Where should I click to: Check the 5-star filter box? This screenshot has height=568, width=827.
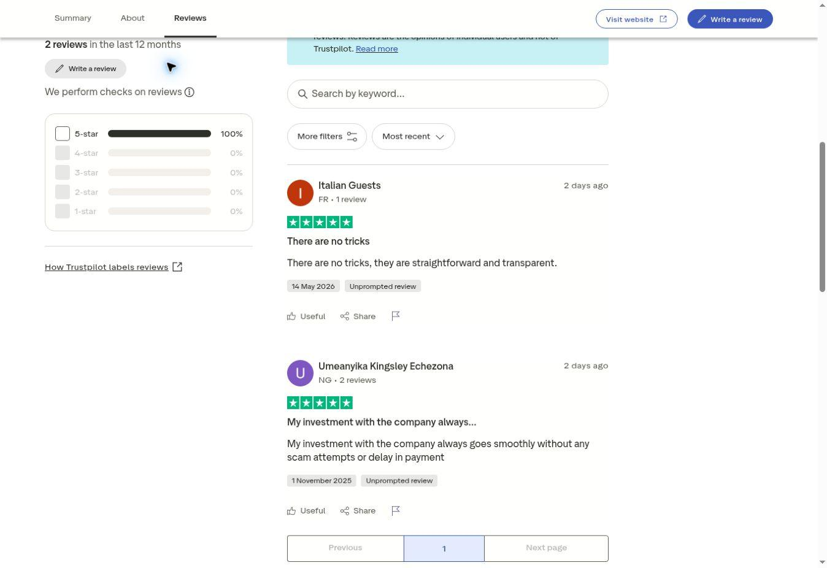click(63, 134)
